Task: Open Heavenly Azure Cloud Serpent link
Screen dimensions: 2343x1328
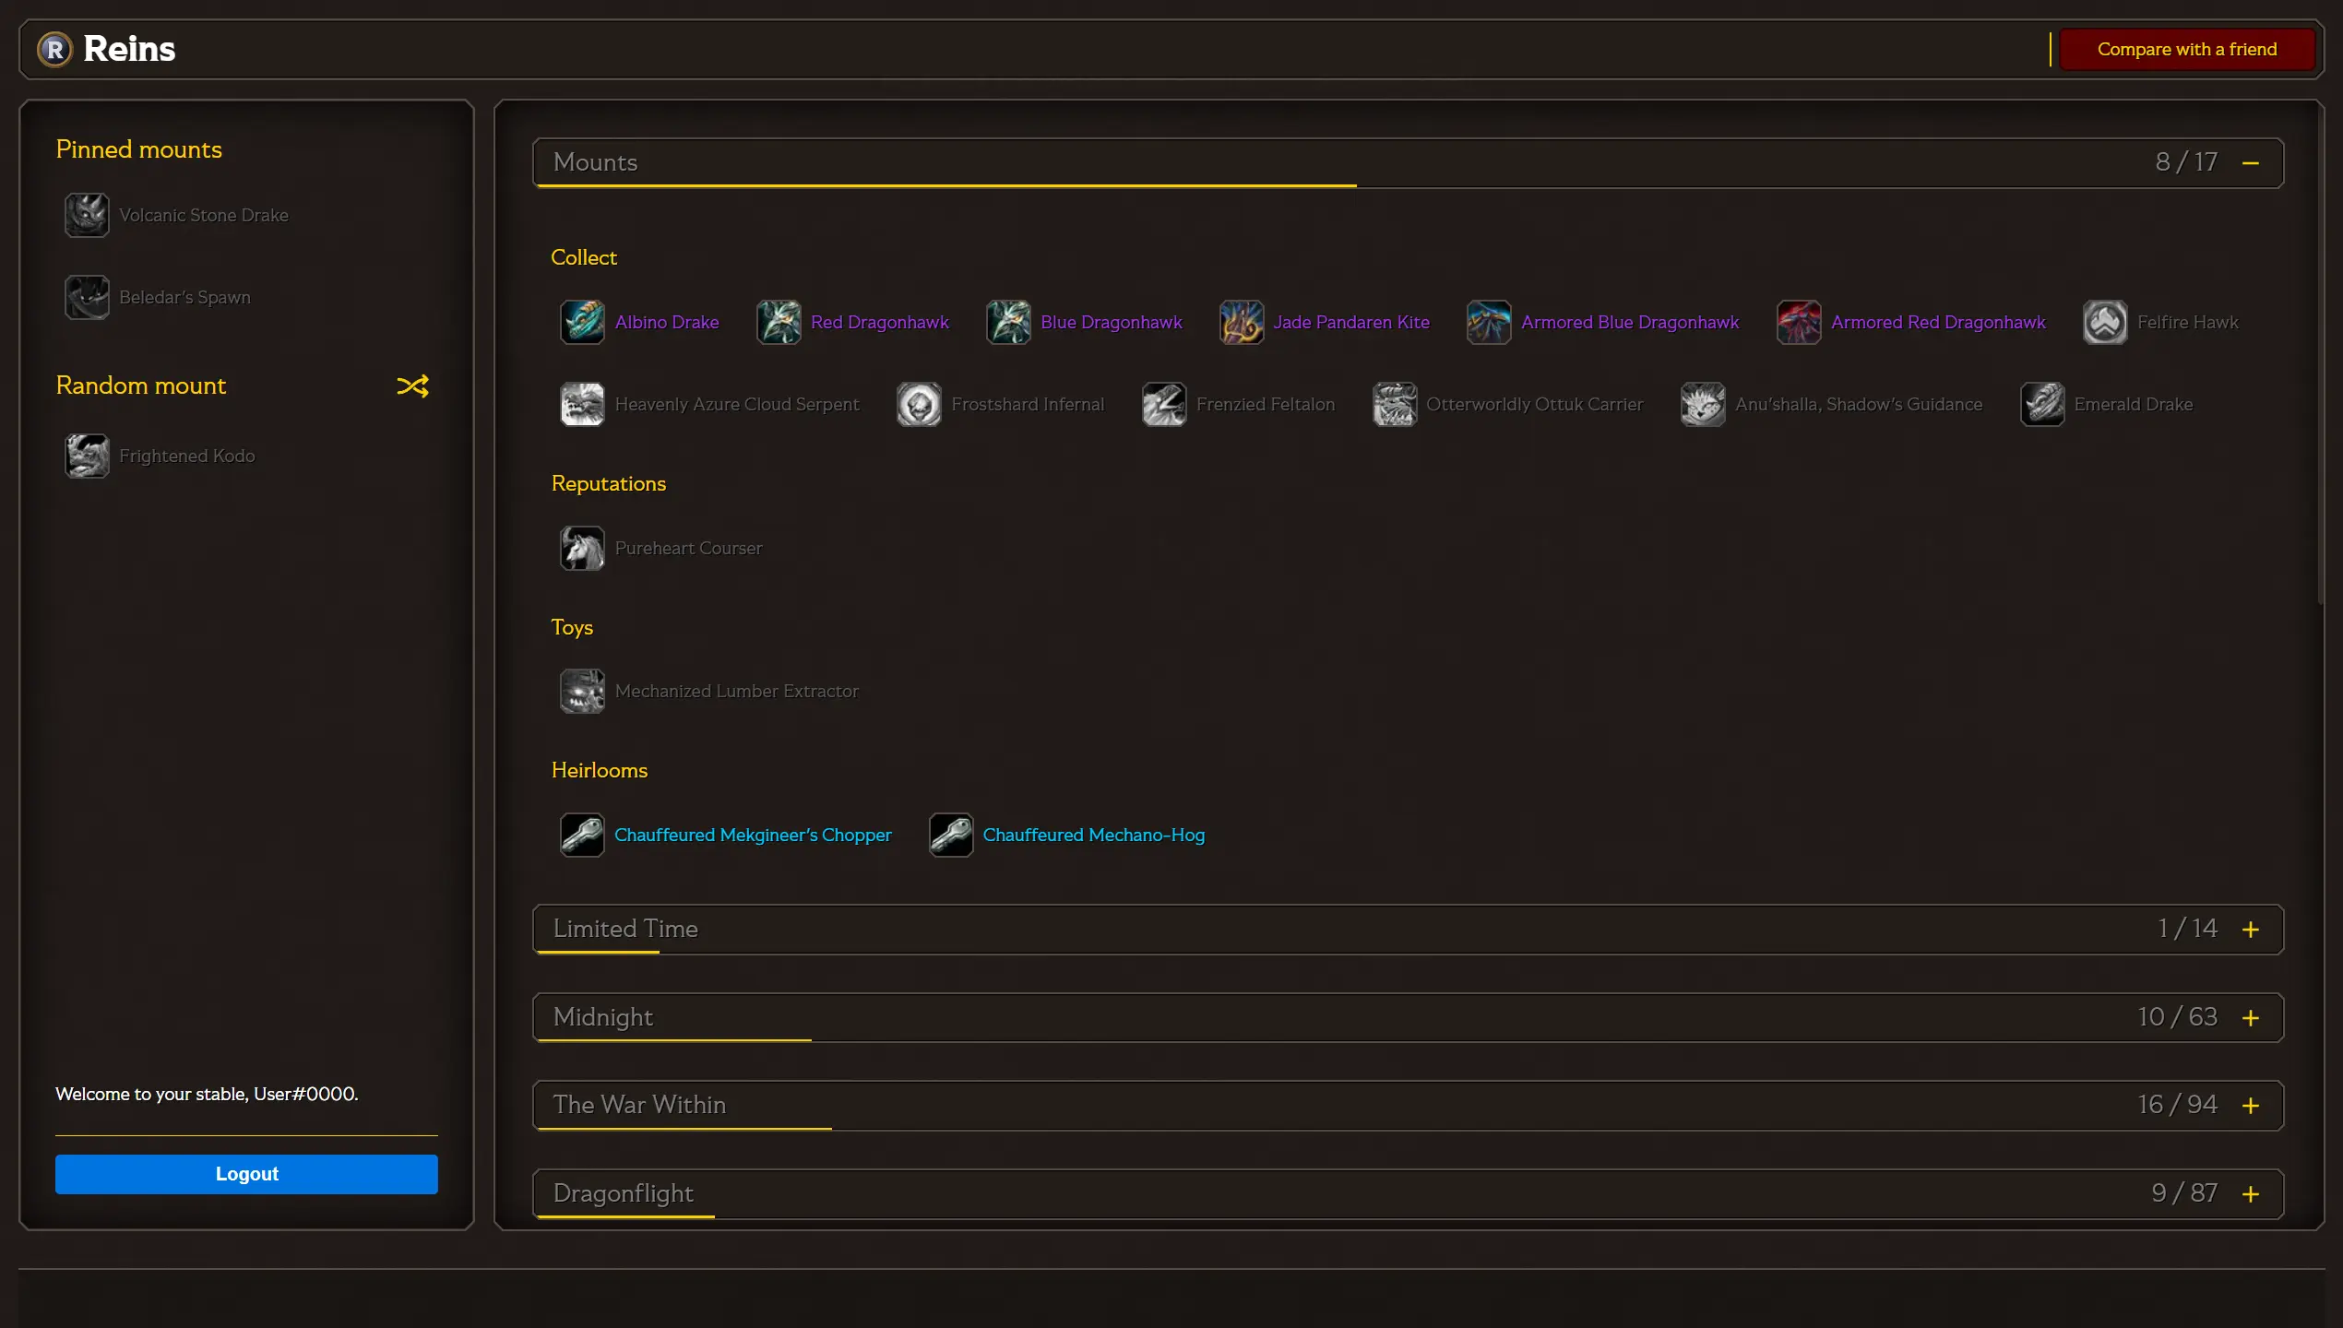Action: point(737,404)
